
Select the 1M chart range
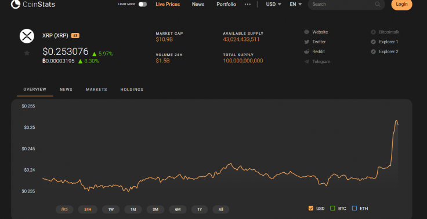[x=133, y=209]
